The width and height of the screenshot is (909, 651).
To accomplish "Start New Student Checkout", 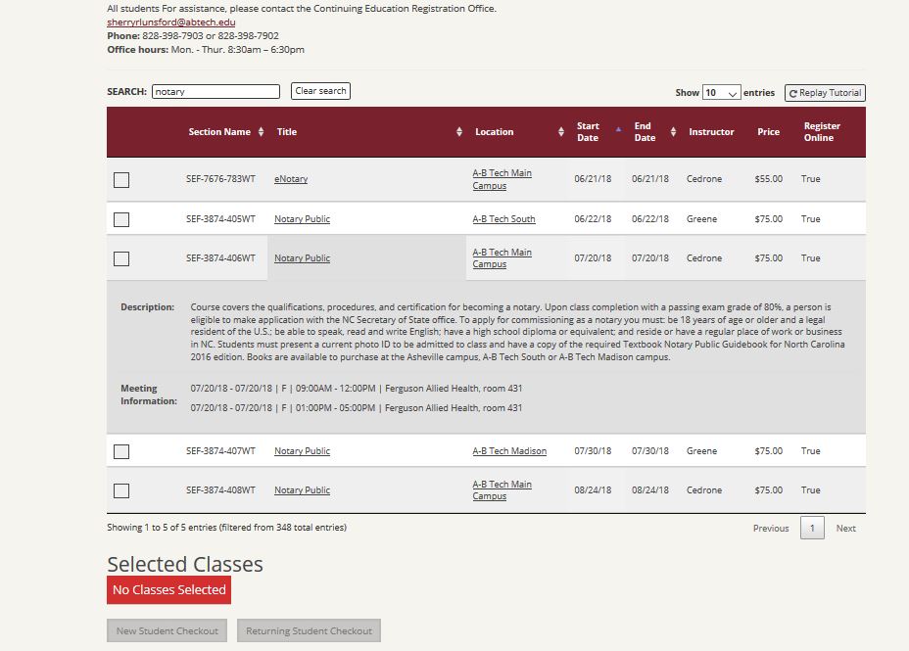I will (x=167, y=630).
